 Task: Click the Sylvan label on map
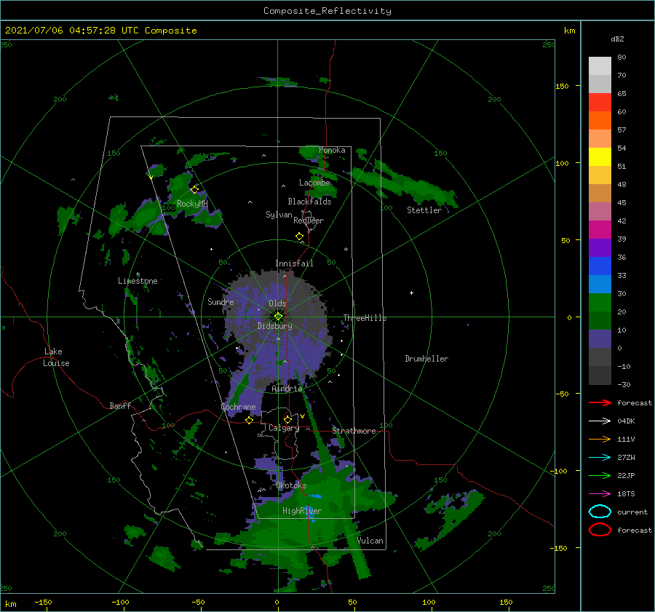[279, 215]
